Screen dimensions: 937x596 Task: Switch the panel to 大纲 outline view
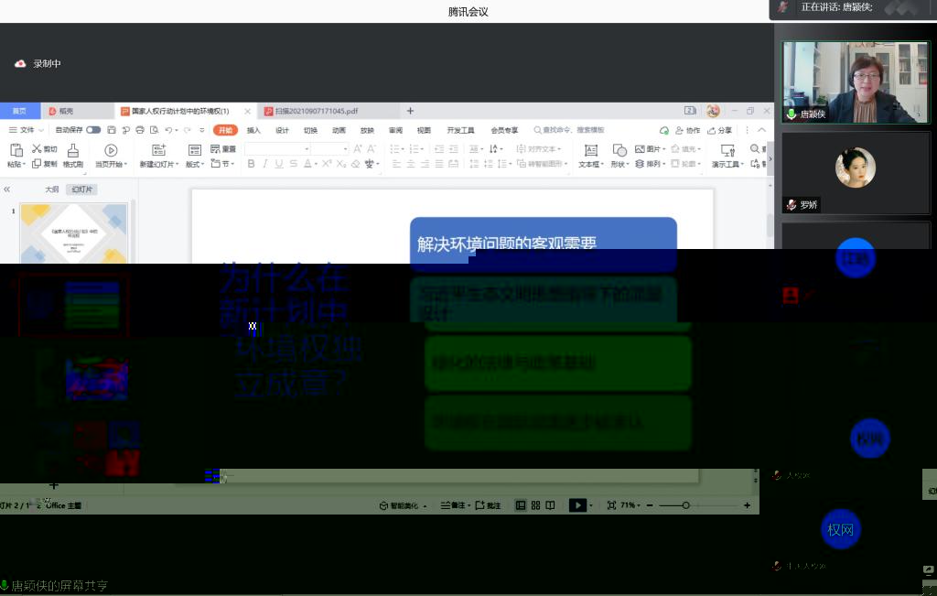click(52, 190)
